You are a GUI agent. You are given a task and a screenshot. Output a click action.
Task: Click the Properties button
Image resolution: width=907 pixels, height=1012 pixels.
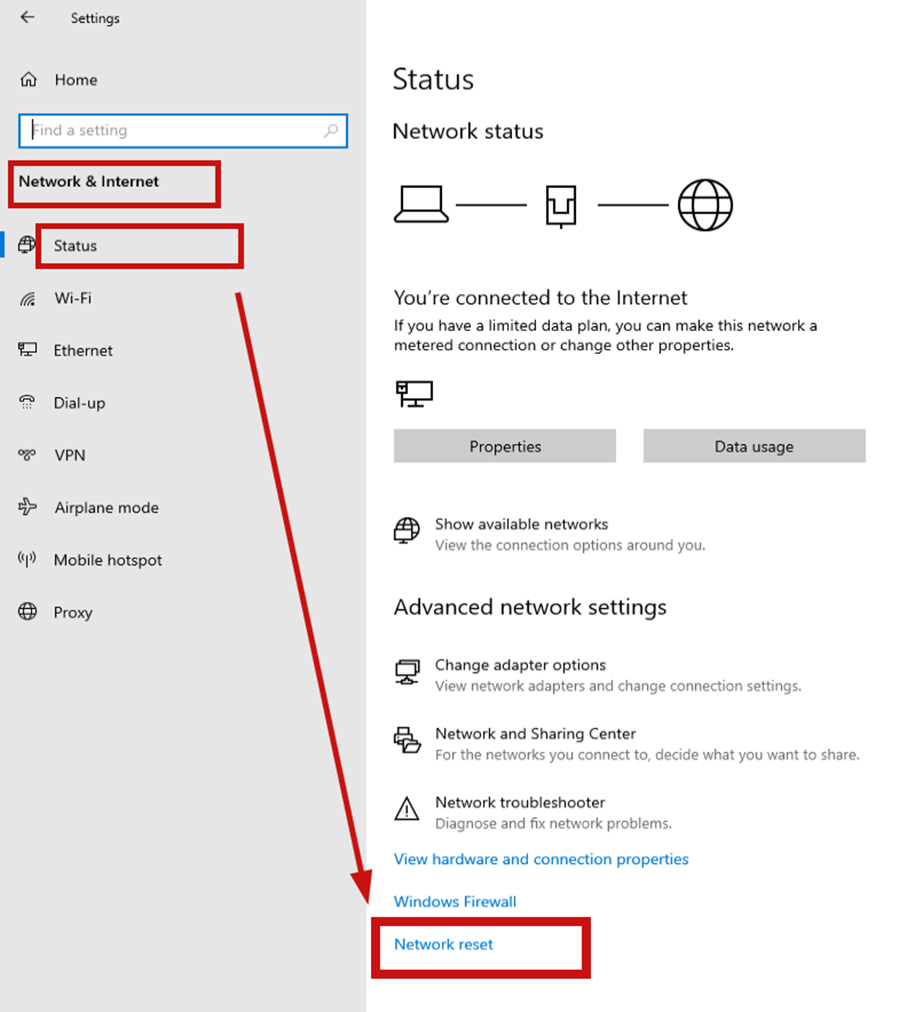coord(505,446)
